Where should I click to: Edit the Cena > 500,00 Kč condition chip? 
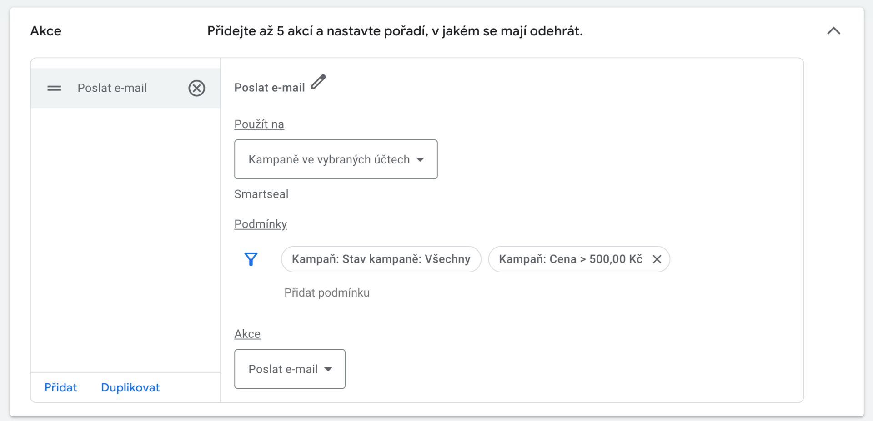click(x=570, y=259)
